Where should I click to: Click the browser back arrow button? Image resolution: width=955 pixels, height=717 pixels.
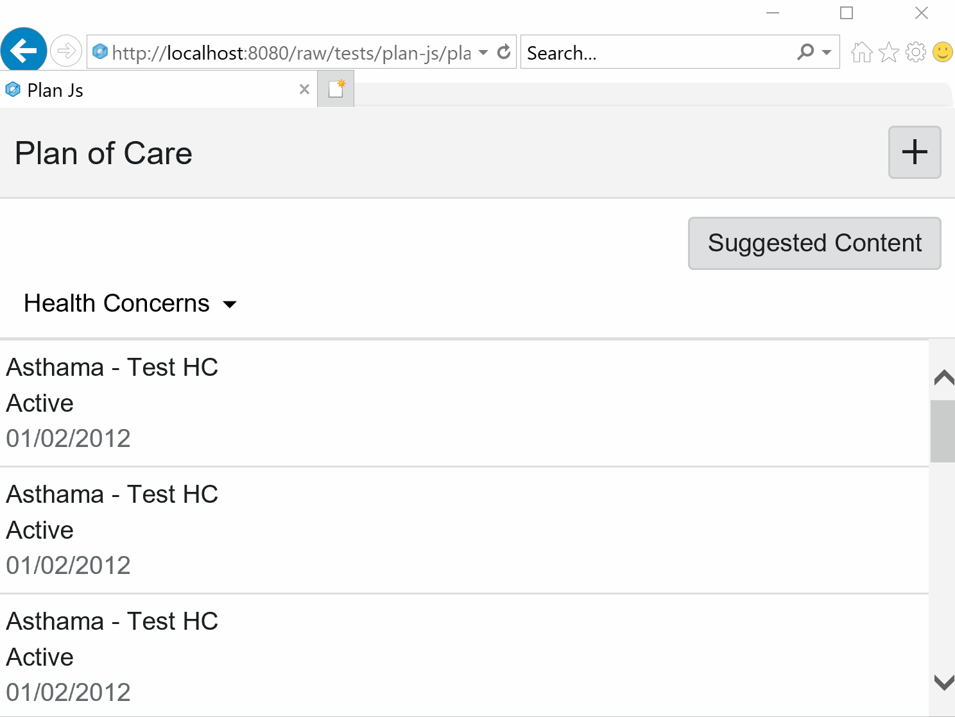(x=24, y=51)
